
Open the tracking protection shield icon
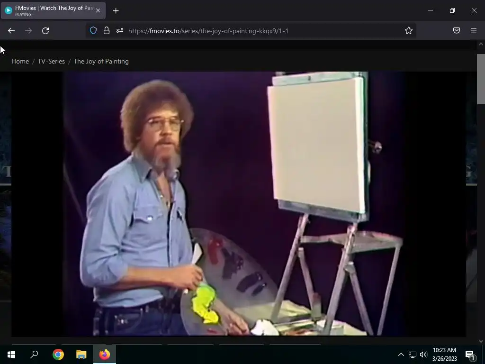[x=93, y=30]
